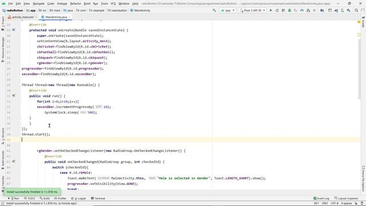Open the Run menu

96,4
